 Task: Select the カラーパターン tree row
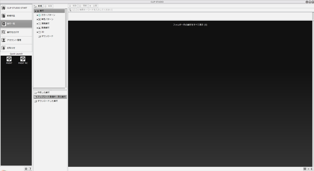tap(49, 15)
